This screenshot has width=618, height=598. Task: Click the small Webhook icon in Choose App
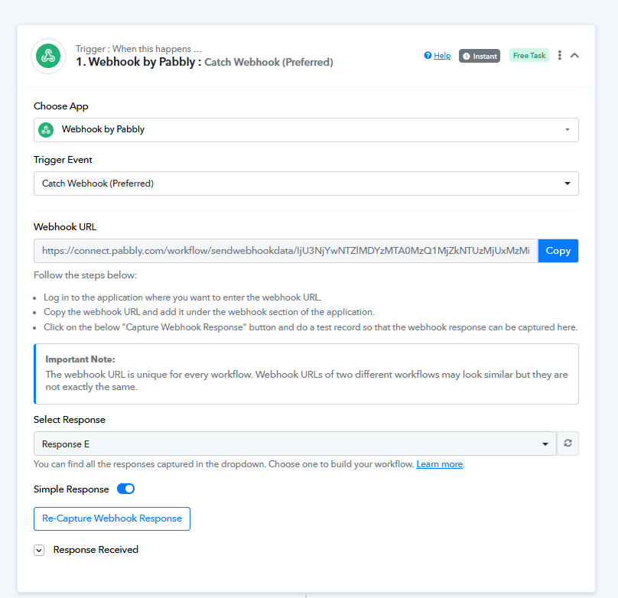tap(46, 129)
